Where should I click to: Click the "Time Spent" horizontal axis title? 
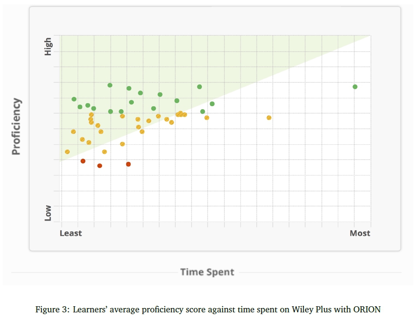tap(207, 272)
